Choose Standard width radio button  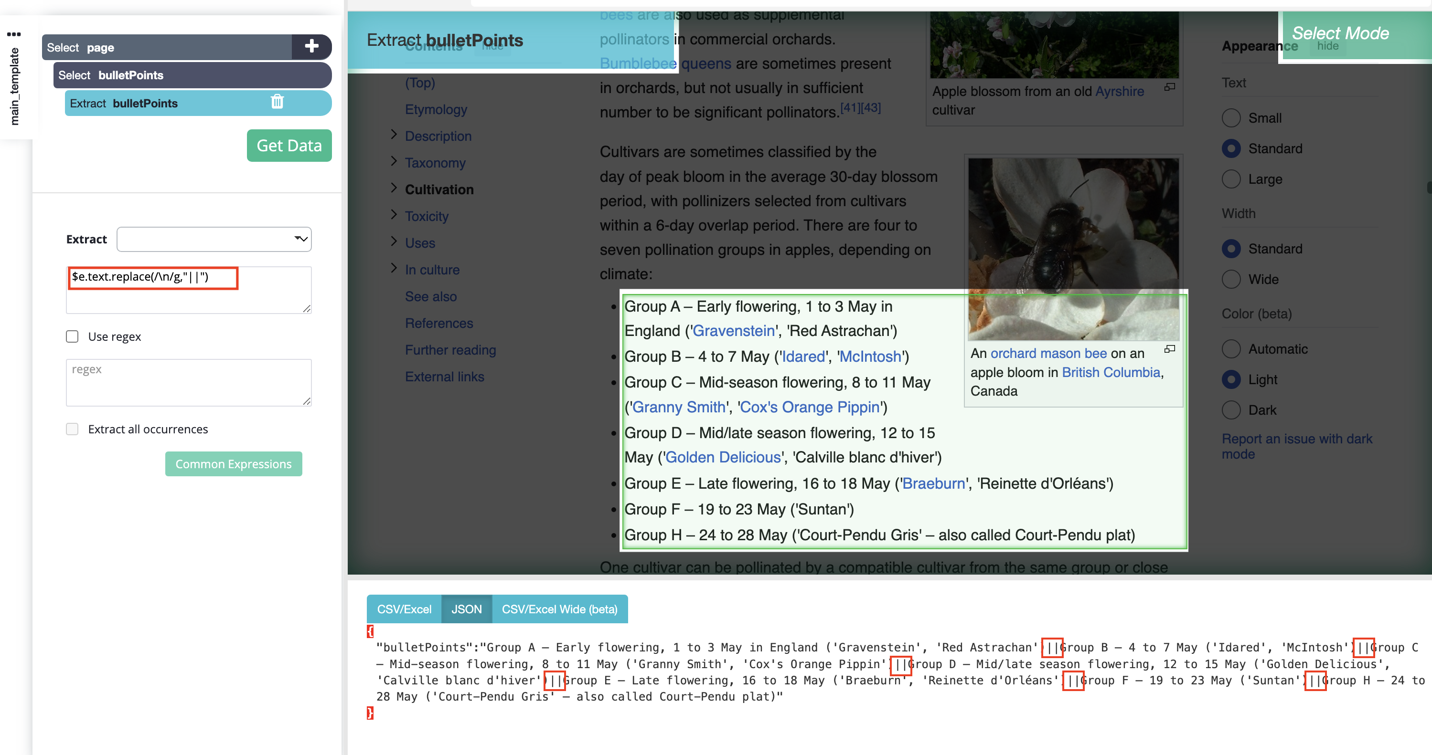1231,248
